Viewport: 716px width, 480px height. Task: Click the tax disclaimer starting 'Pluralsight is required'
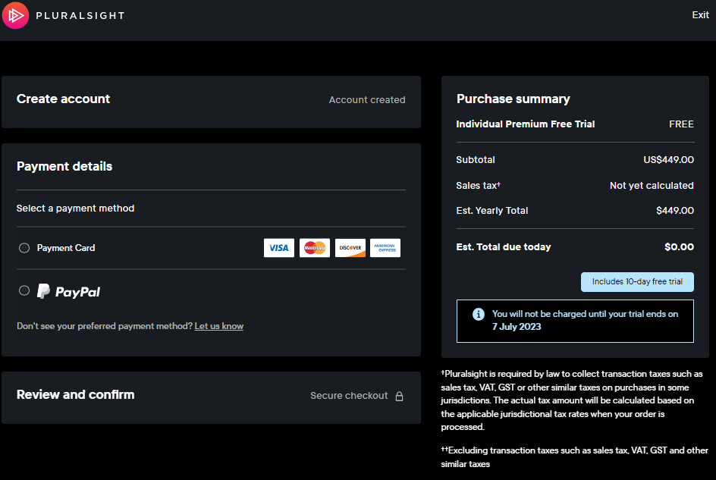point(572,400)
